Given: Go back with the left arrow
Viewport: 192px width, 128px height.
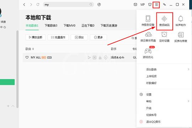Looking at the screenshot, I should click(24, 5).
